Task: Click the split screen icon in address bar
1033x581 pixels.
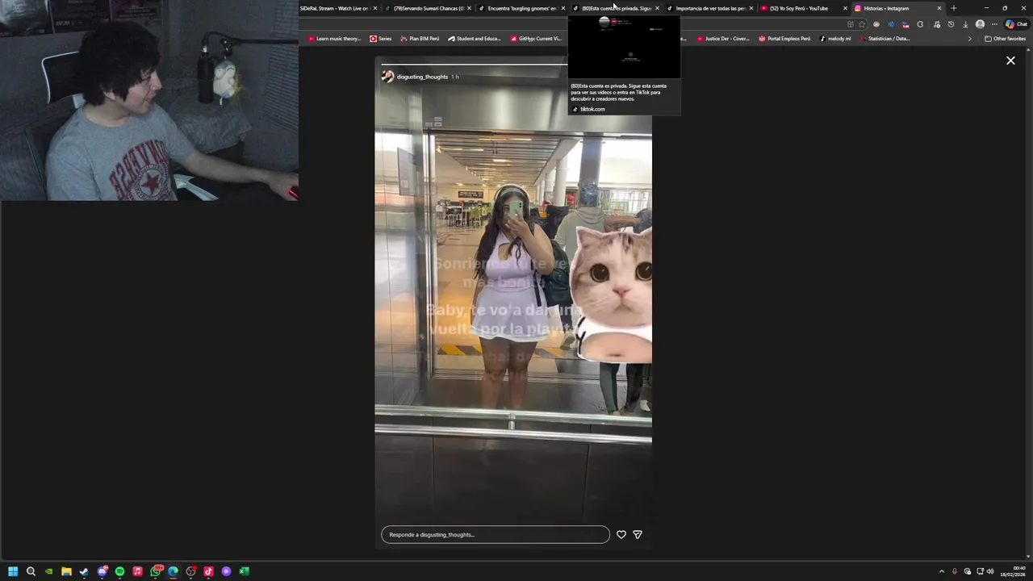Action: pyautogui.click(x=850, y=24)
